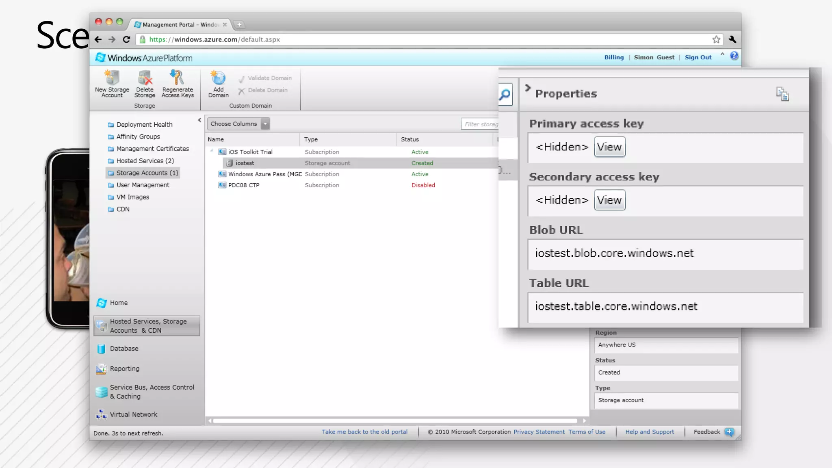The height and width of the screenshot is (468, 832).
Task: Select the Windows Azure Pass subscription row
Action: point(352,174)
